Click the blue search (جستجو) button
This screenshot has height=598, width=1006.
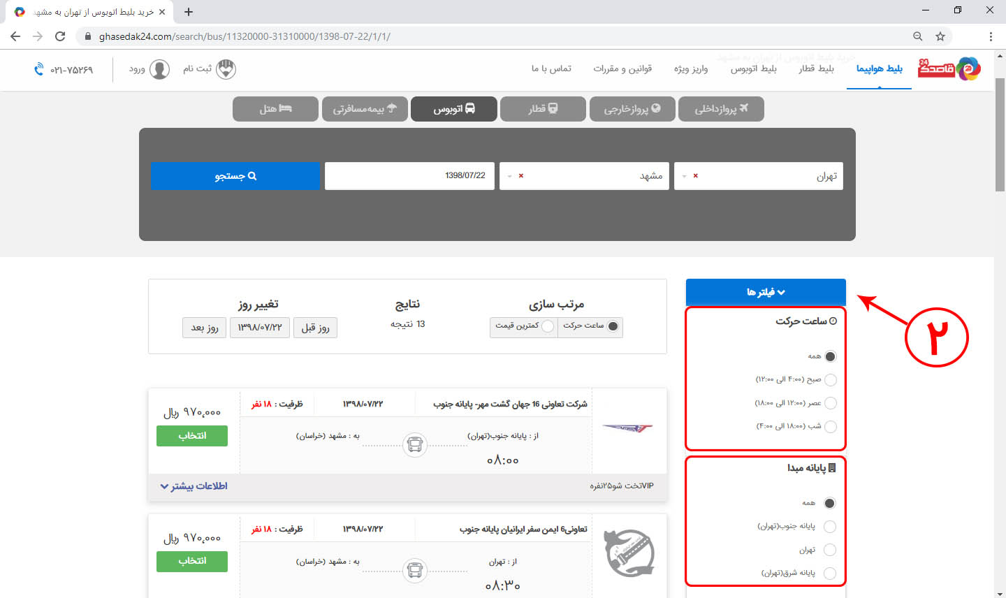point(235,176)
